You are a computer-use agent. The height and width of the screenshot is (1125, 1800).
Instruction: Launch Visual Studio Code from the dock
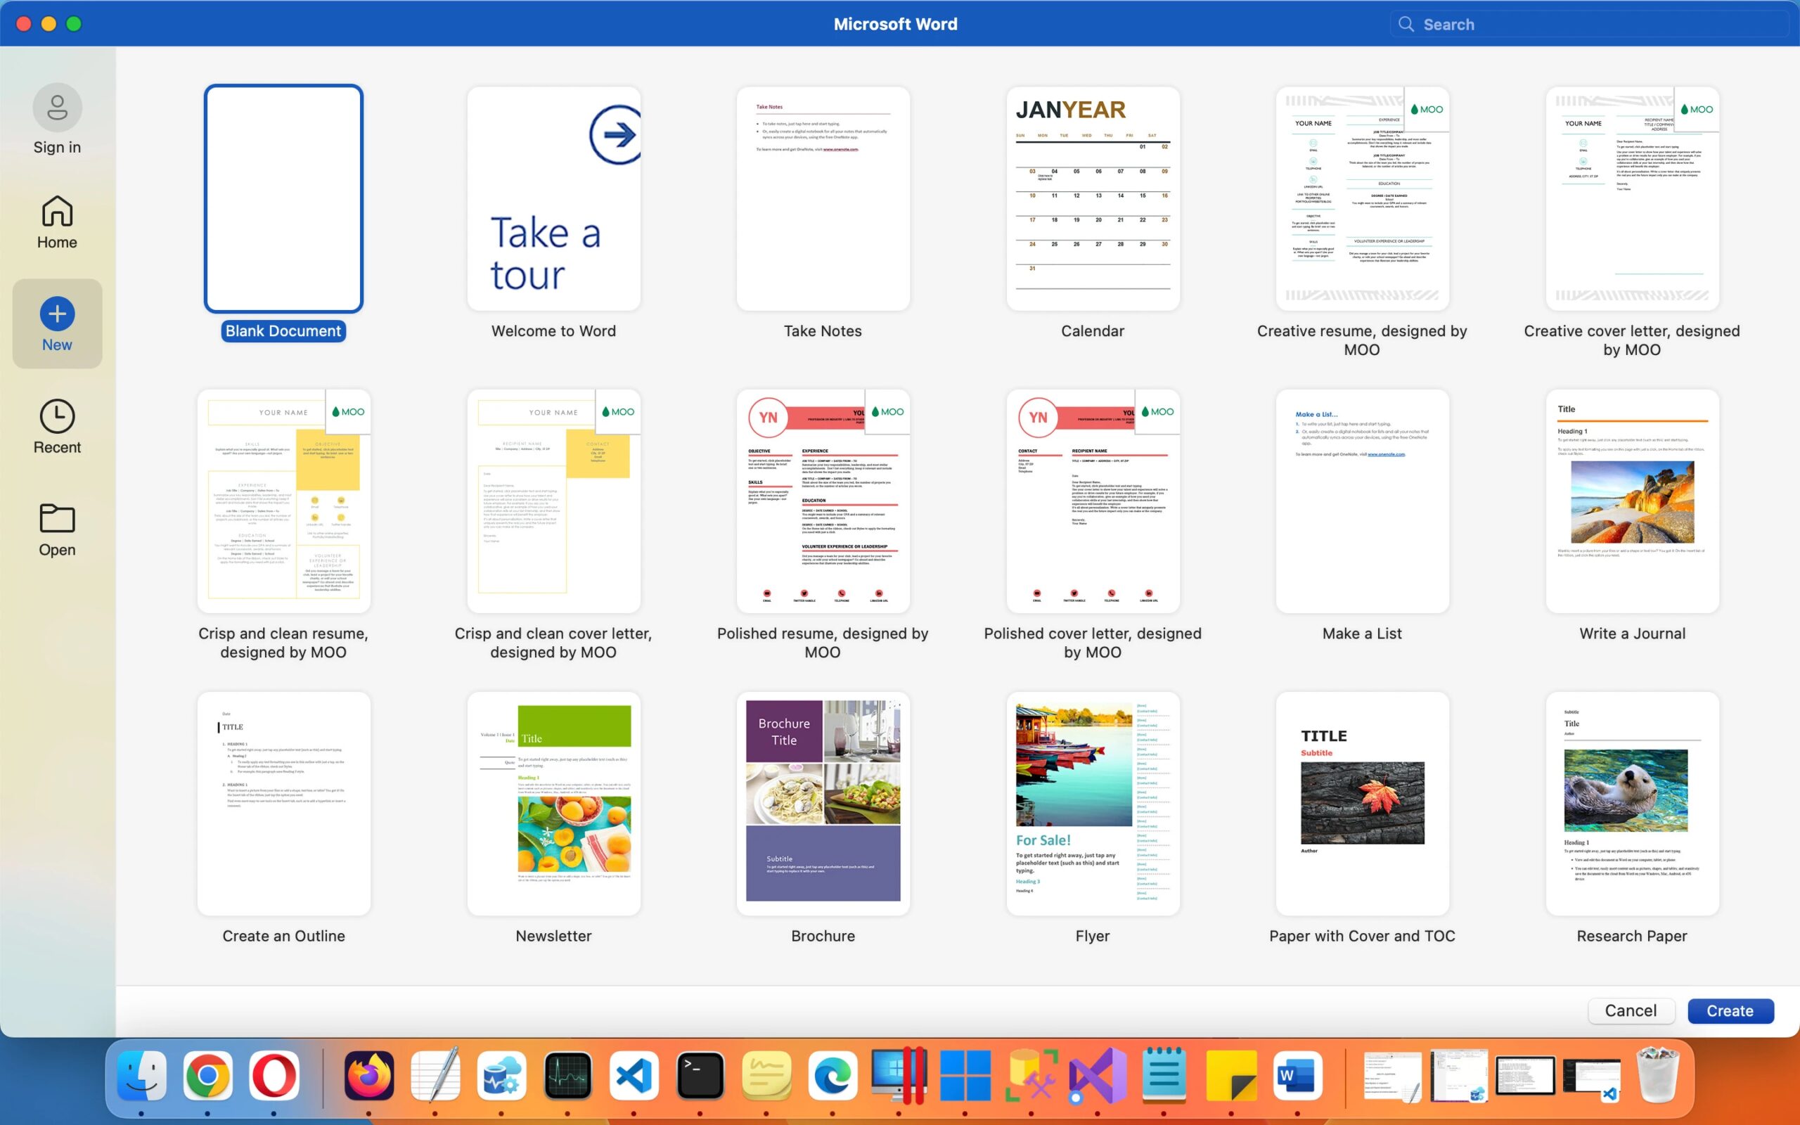click(634, 1076)
